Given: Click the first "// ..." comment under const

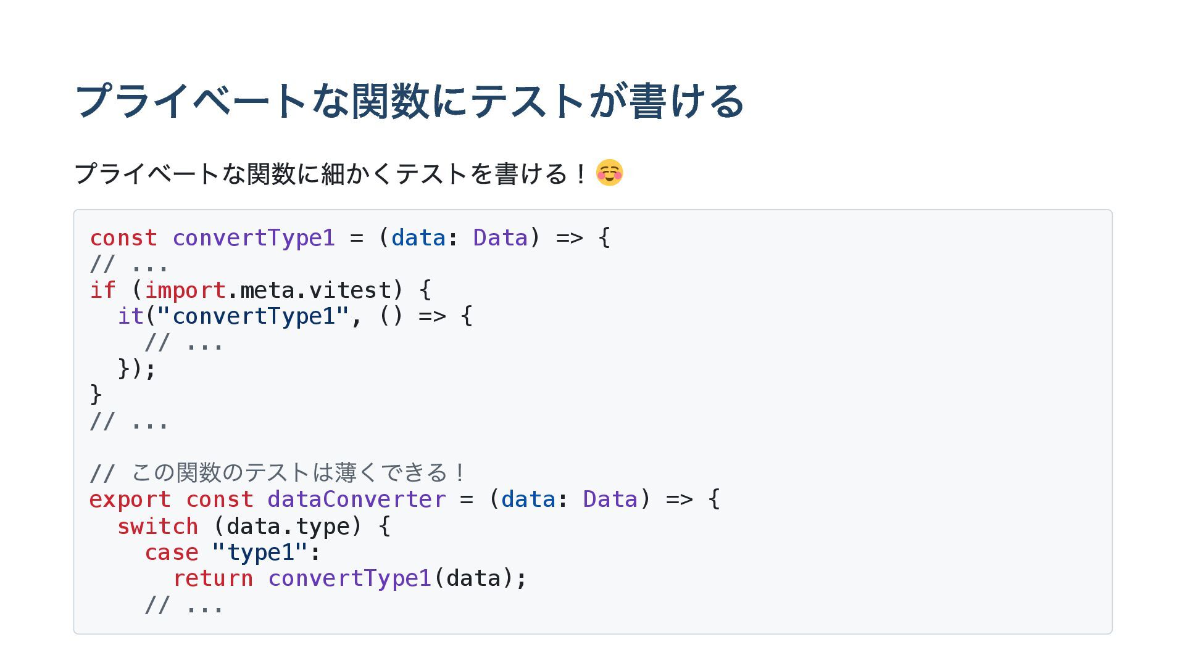Looking at the screenshot, I should pos(129,265).
